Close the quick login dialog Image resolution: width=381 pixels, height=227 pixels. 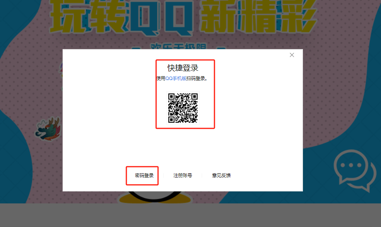coord(292,55)
